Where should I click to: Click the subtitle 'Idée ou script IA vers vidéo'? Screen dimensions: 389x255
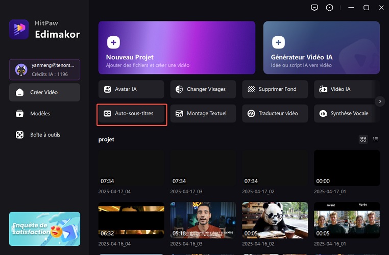(301, 65)
